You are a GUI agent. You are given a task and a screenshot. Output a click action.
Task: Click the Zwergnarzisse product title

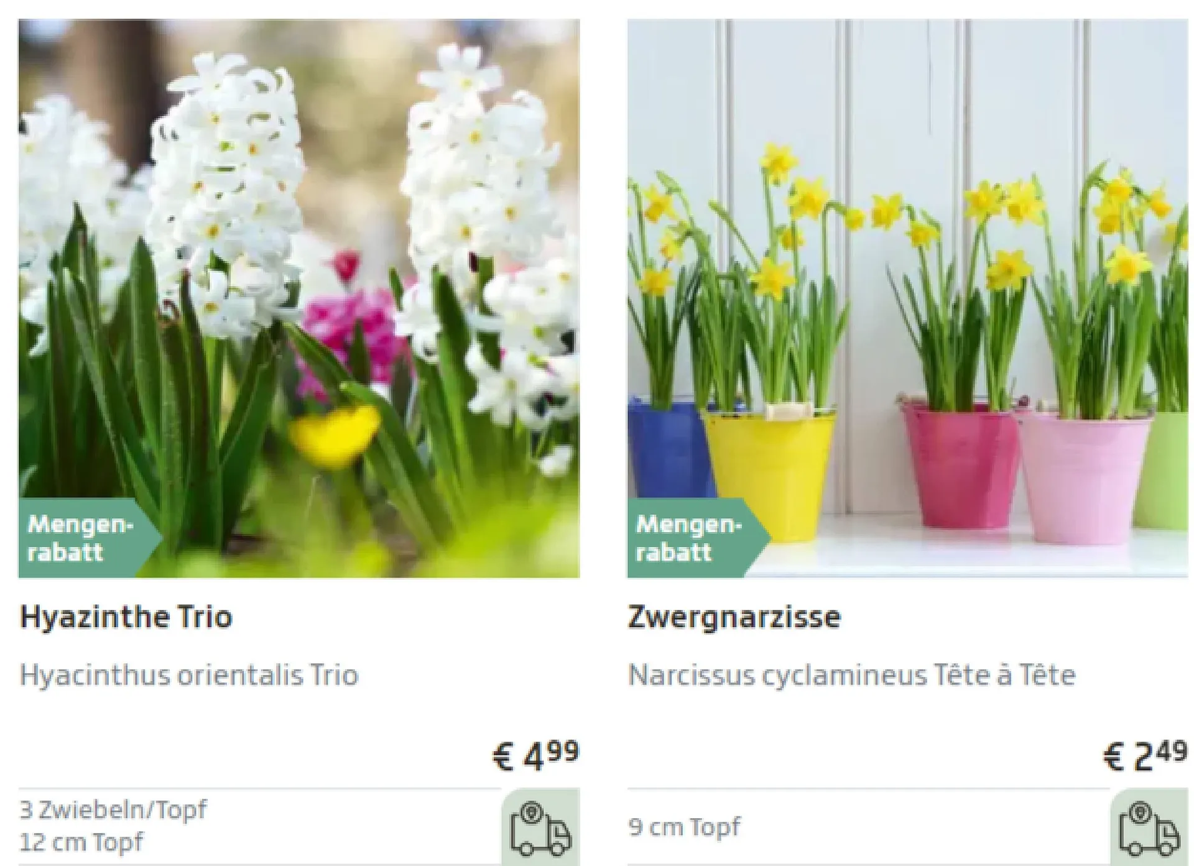pyautogui.click(x=734, y=617)
